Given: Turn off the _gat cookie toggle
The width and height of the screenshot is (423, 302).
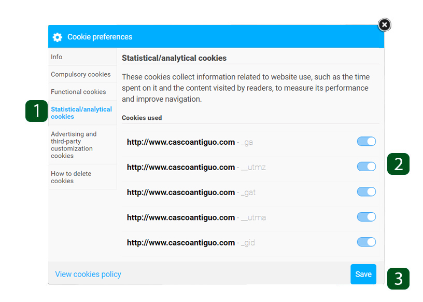Looking at the screenshot, I should click(366, 191).
